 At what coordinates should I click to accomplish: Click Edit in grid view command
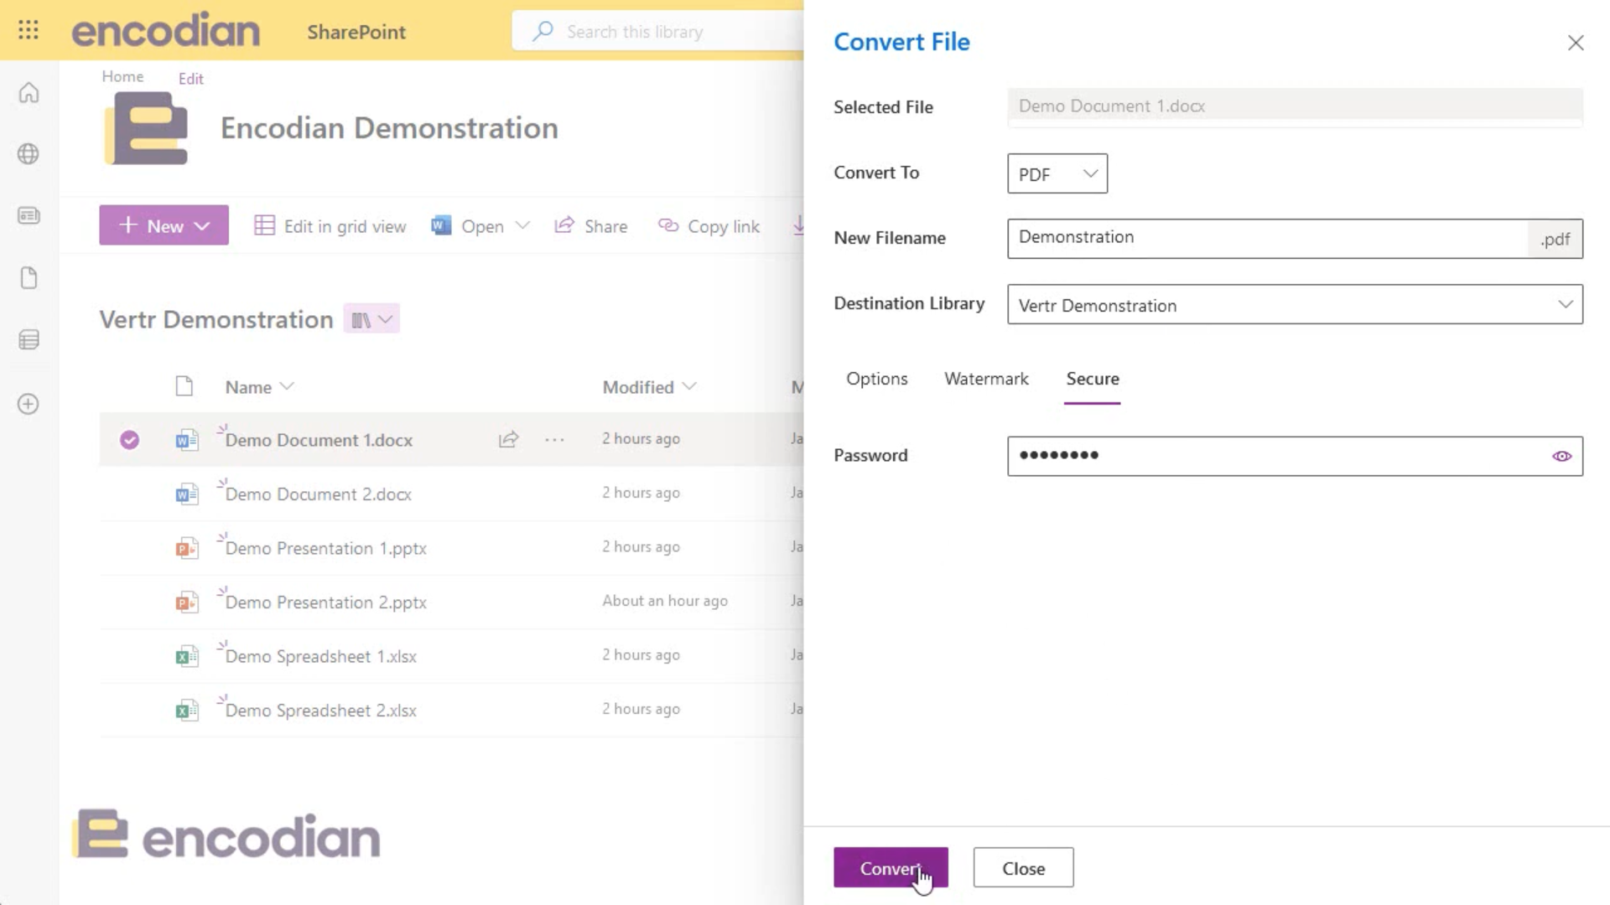pyautogui.click(x=330, y=225)
